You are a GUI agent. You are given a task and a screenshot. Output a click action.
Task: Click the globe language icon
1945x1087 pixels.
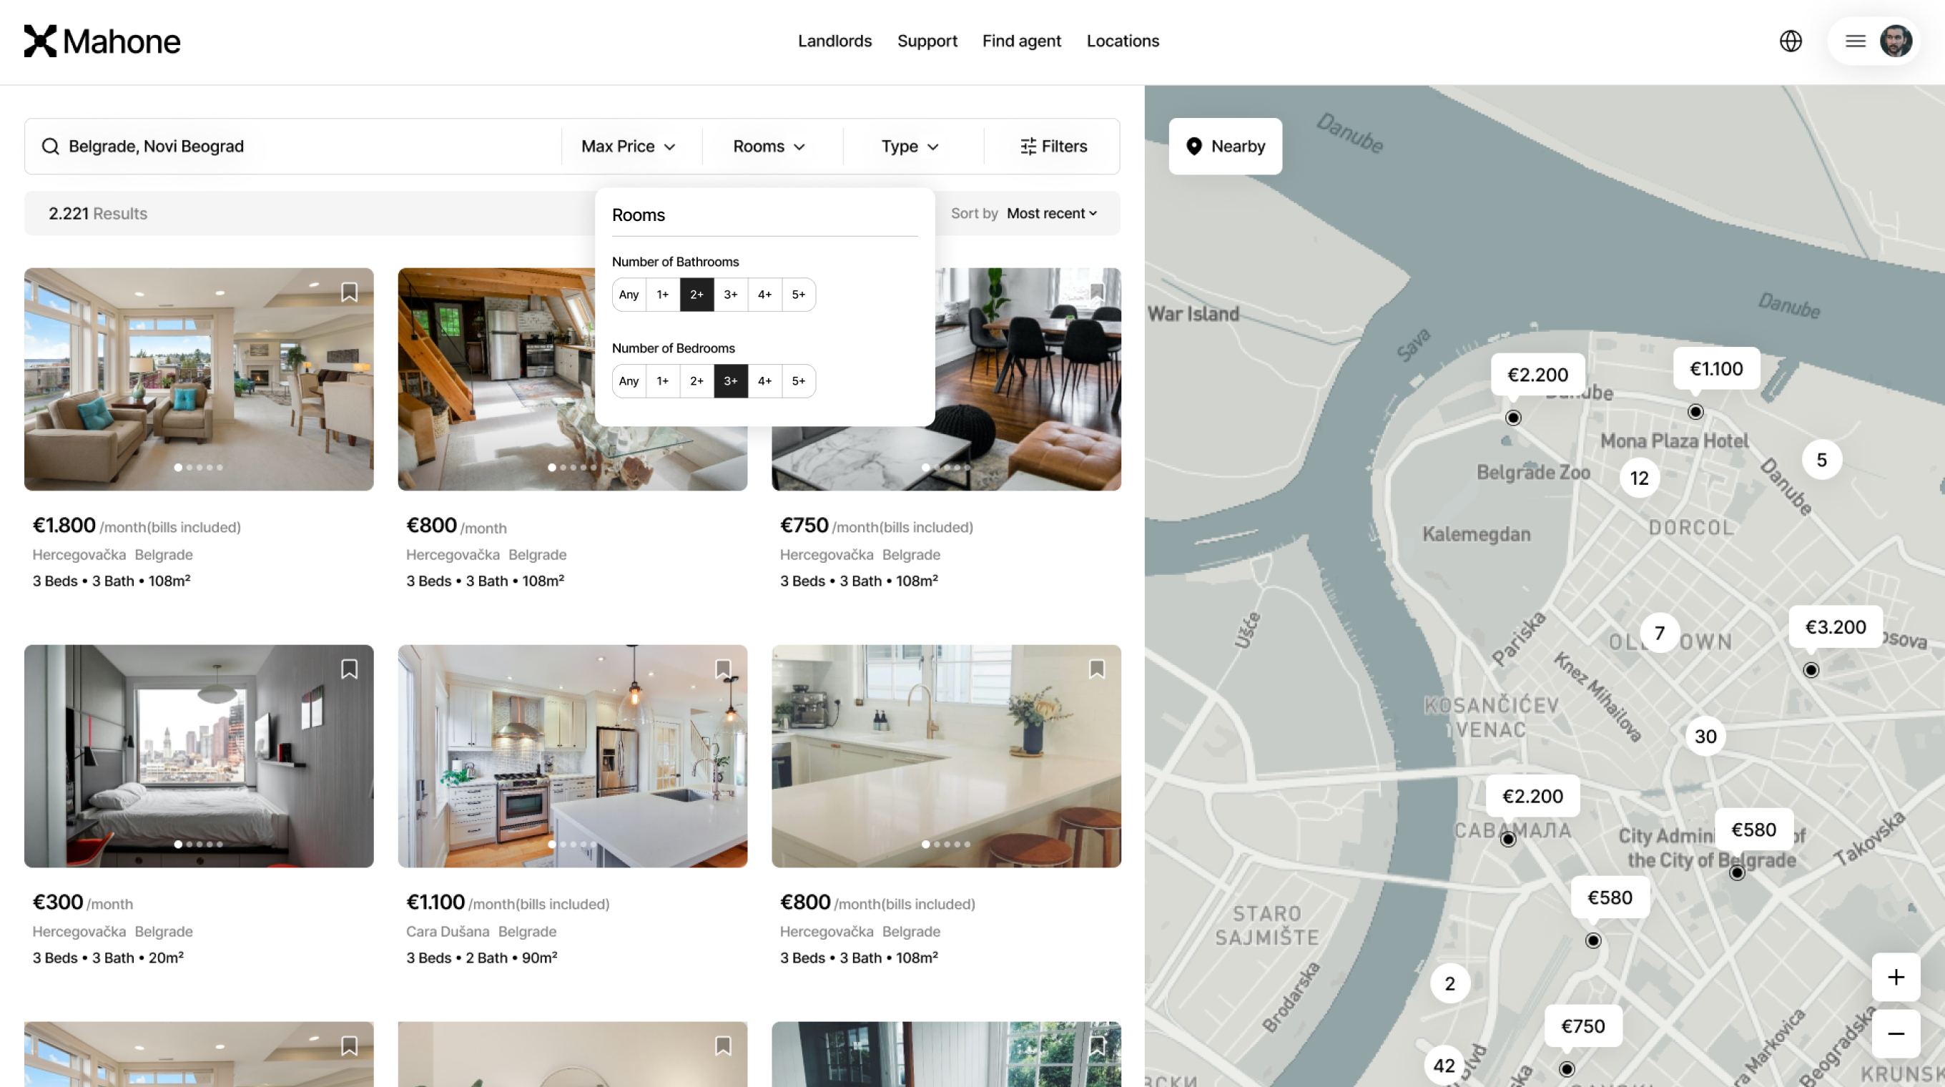(x=1791, y=41)
